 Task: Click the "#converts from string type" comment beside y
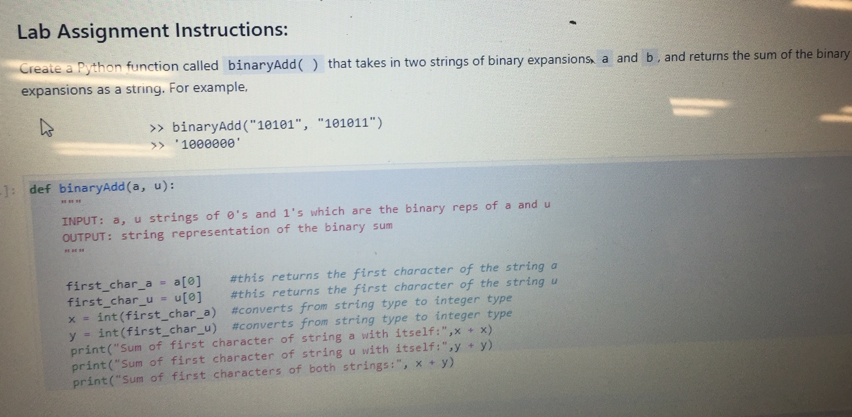372,320
